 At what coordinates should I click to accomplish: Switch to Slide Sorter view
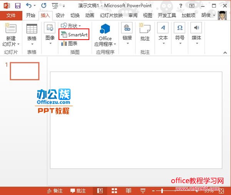tap(114, 191)
